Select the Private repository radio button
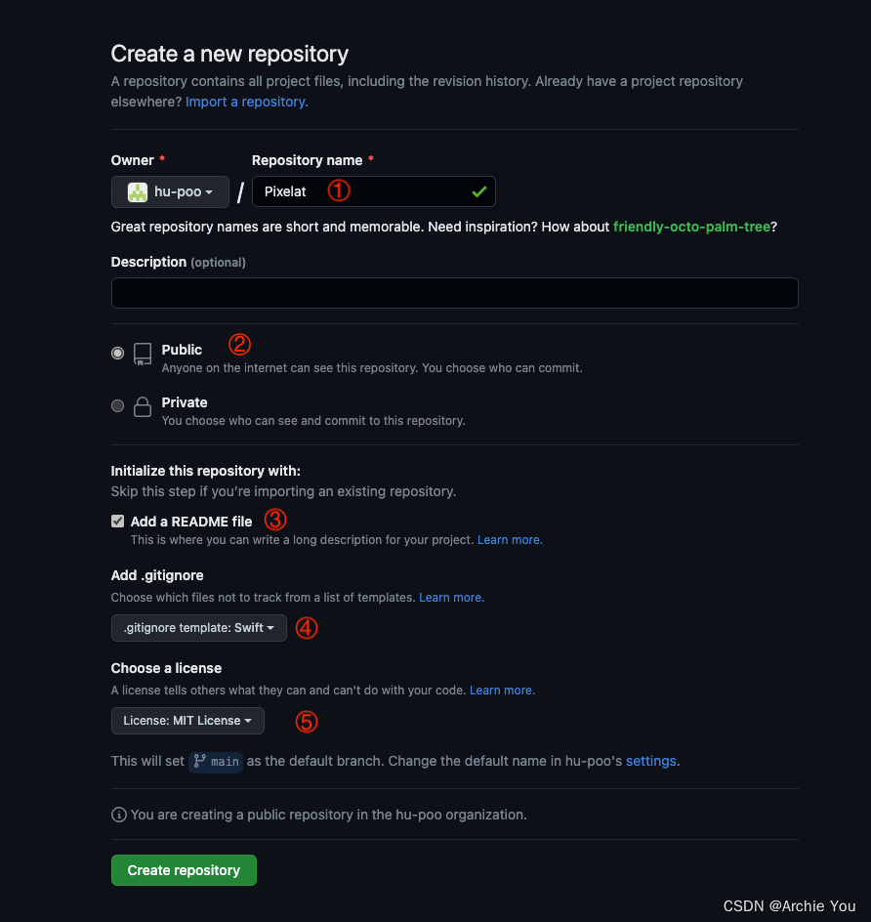 (x=117, y=406)
